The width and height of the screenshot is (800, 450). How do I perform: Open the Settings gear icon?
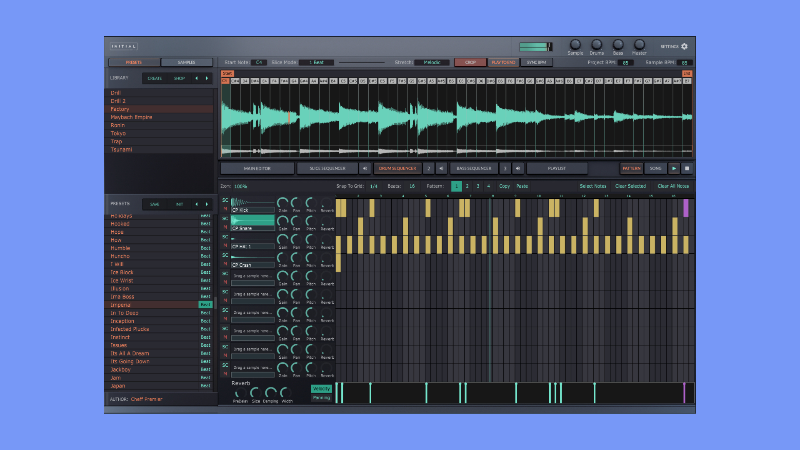(685, 46)
